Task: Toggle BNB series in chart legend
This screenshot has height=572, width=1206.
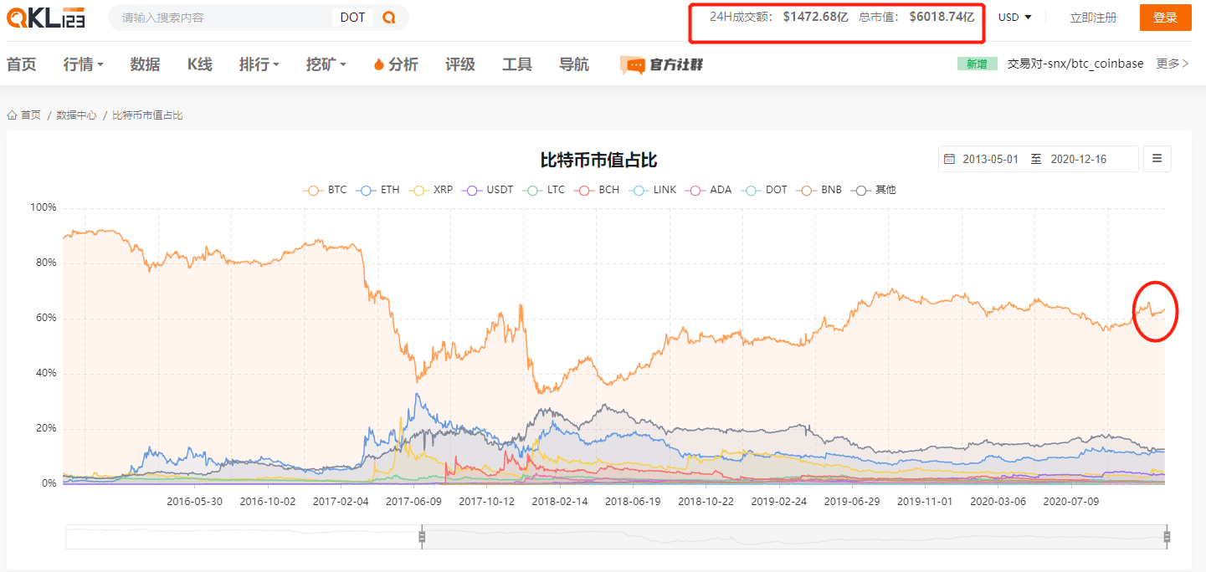Action: [819, 190]
